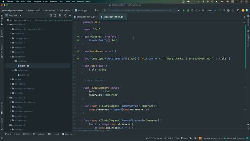
Task: Run the current configuration with the green play icon
Action: point(184,11)
